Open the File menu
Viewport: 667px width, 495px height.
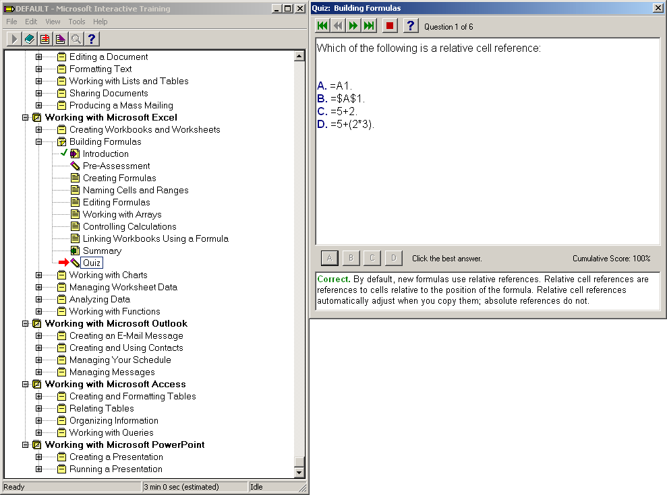11,22
